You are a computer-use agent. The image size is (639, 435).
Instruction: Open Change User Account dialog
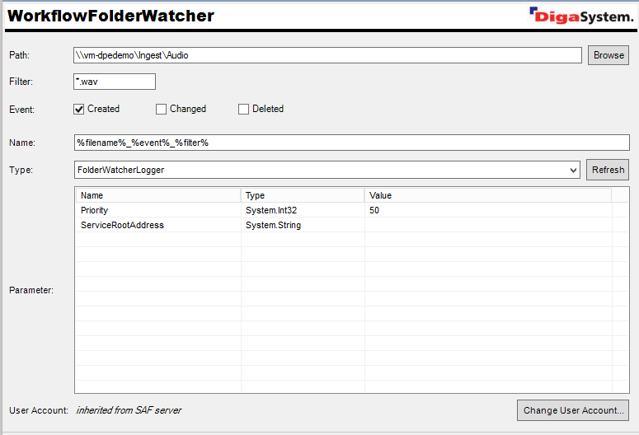[573, 410]
